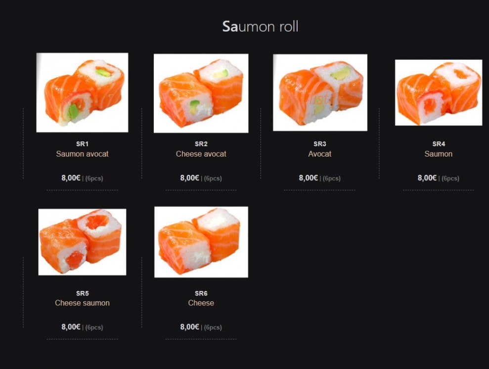Click the Saumon roll section heading
This screenshot has width=489, height=369.
click(261, 27)
